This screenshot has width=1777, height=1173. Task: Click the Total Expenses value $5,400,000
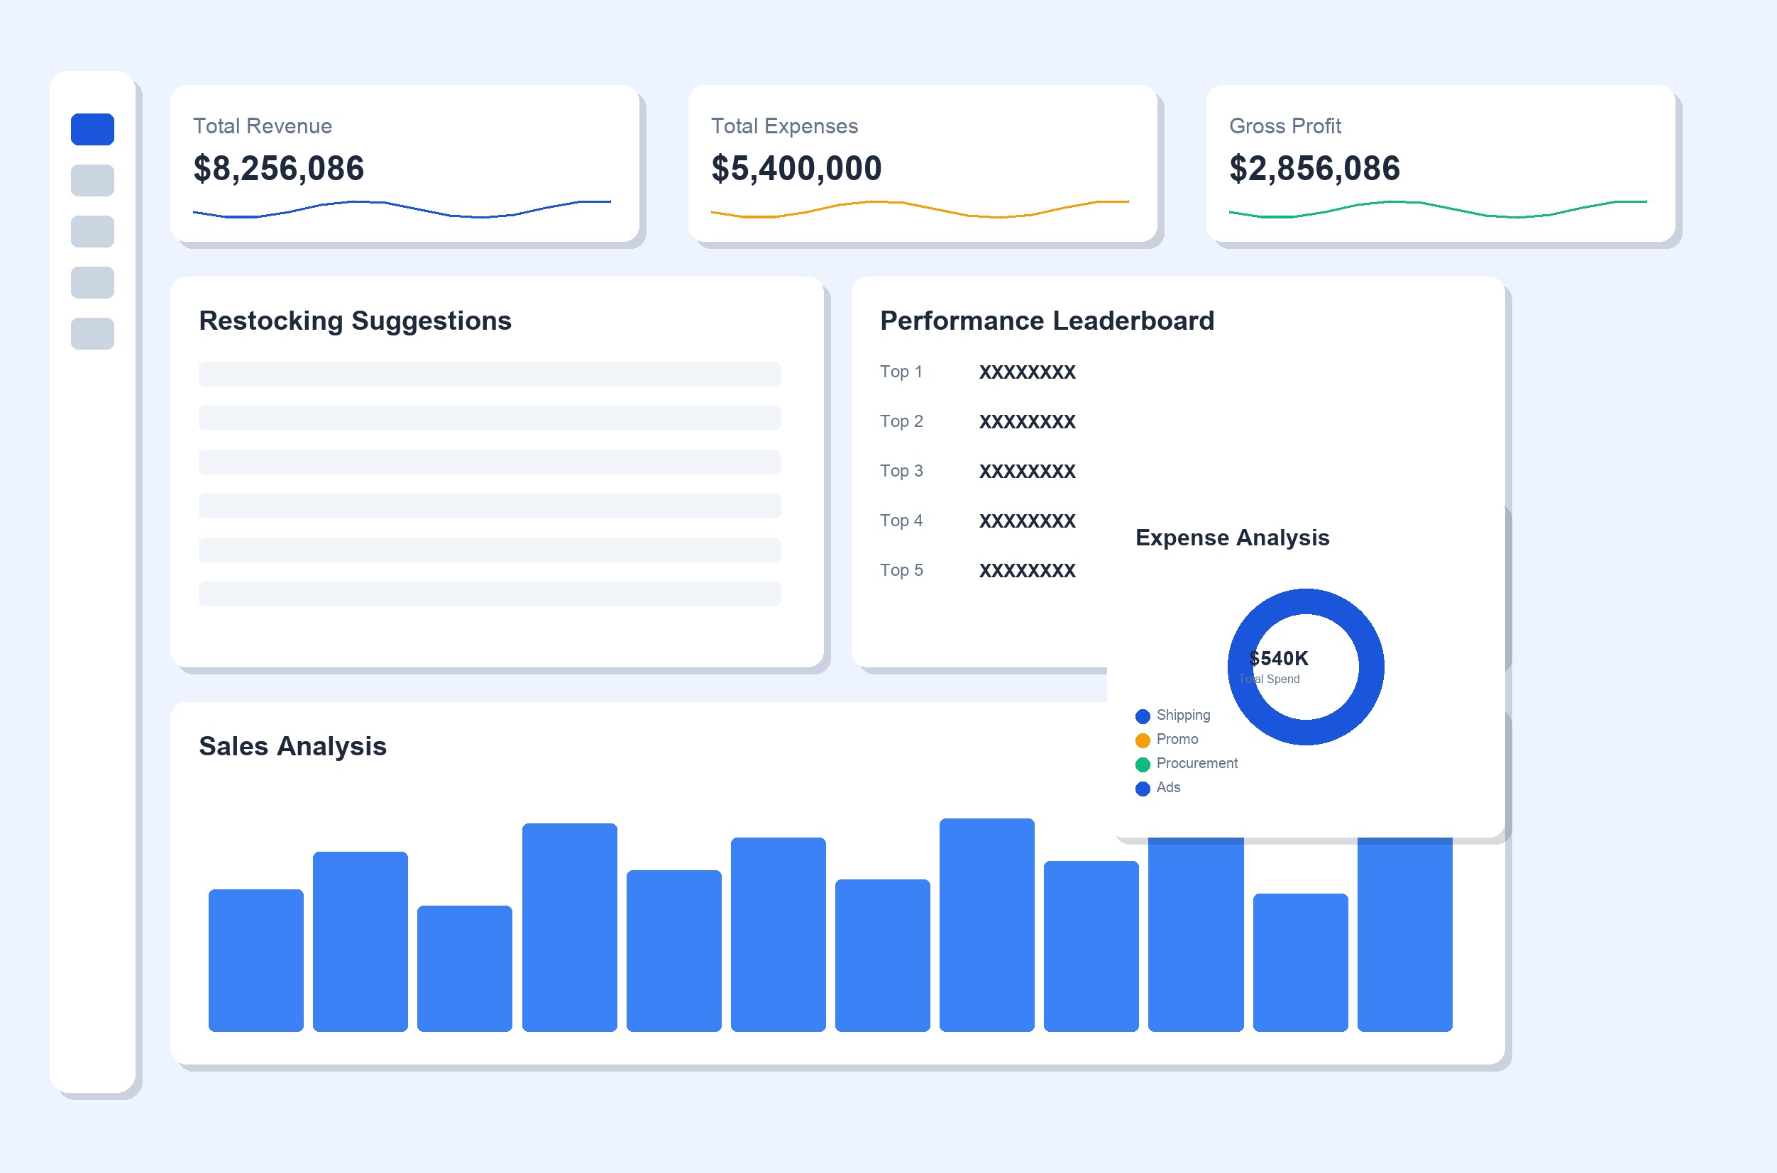[796, 168]
